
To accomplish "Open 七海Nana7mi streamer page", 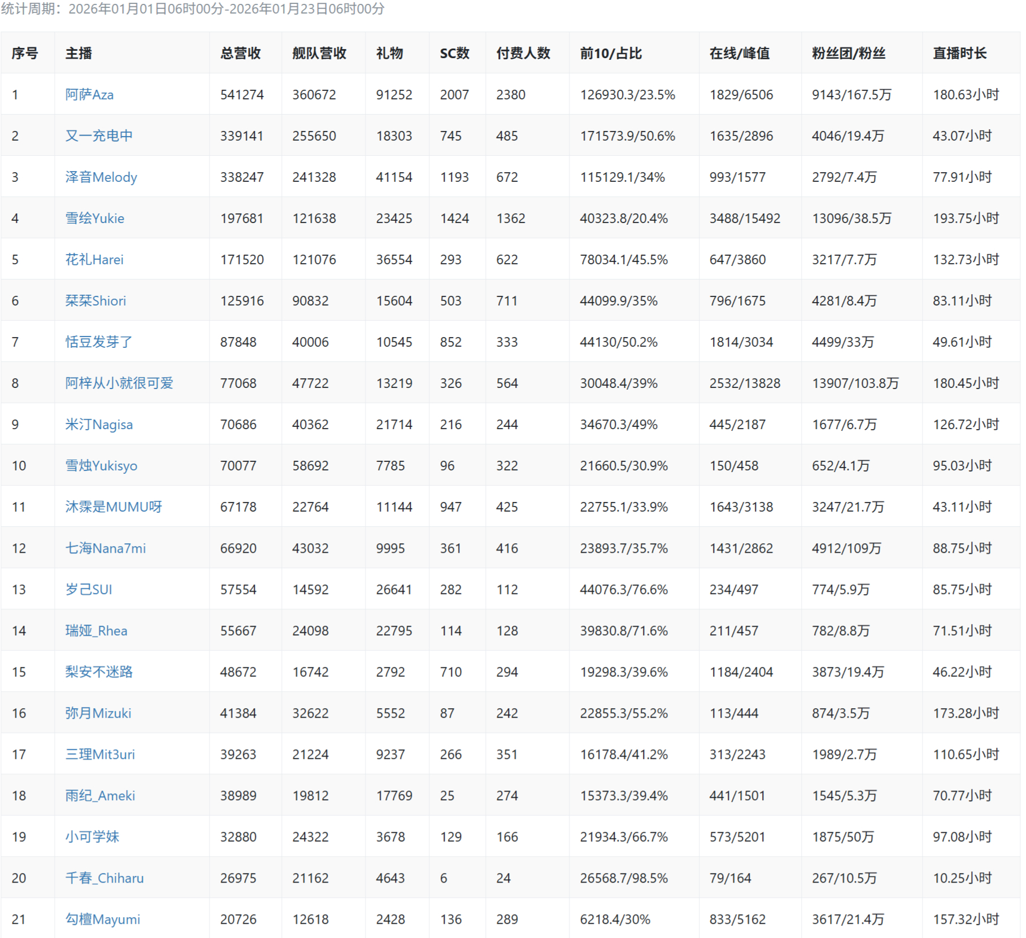I will pos(105,548).
